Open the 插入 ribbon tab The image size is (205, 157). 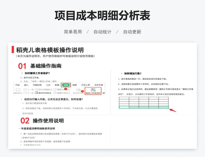coord(26,85)
